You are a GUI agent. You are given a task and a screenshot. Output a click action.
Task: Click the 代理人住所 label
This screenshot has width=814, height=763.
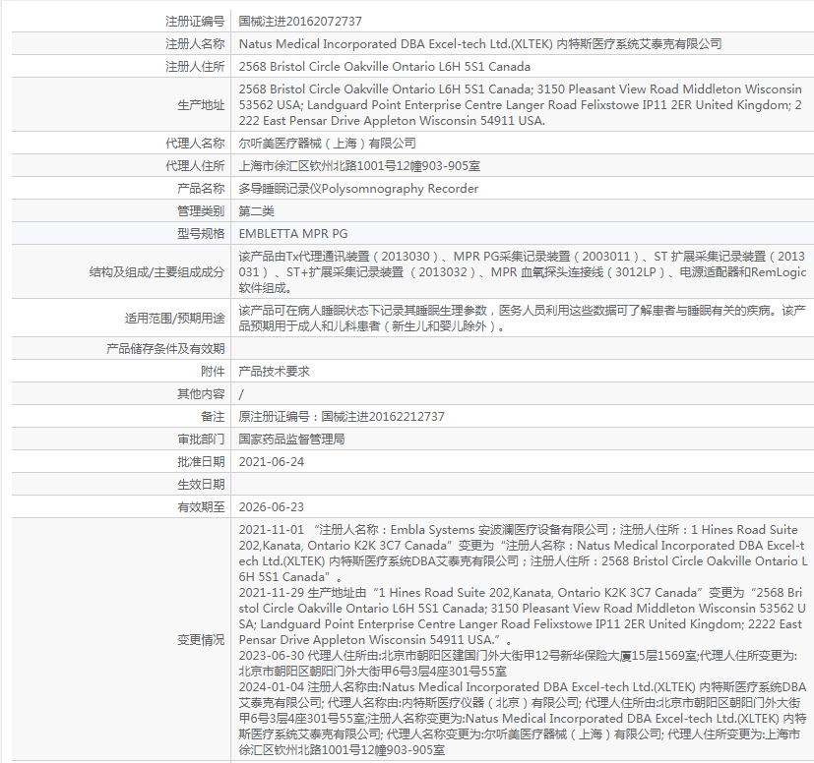pyautogui.click(x=195, y=166)
